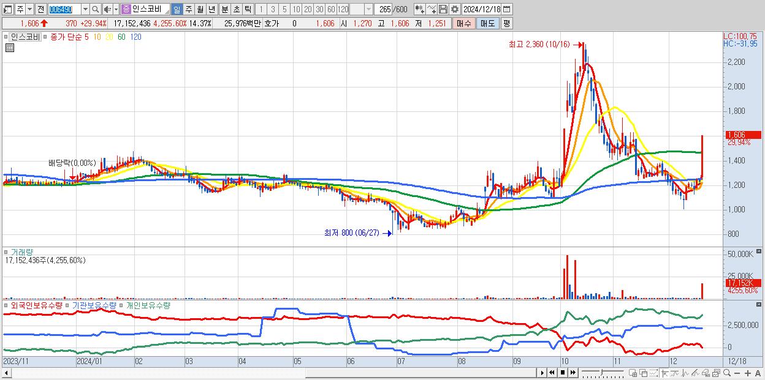The height and width of the screenshot is (380, 765).
Task: Click the line drawing tool icon with cross mark
Action: click(x=432, y=9)
